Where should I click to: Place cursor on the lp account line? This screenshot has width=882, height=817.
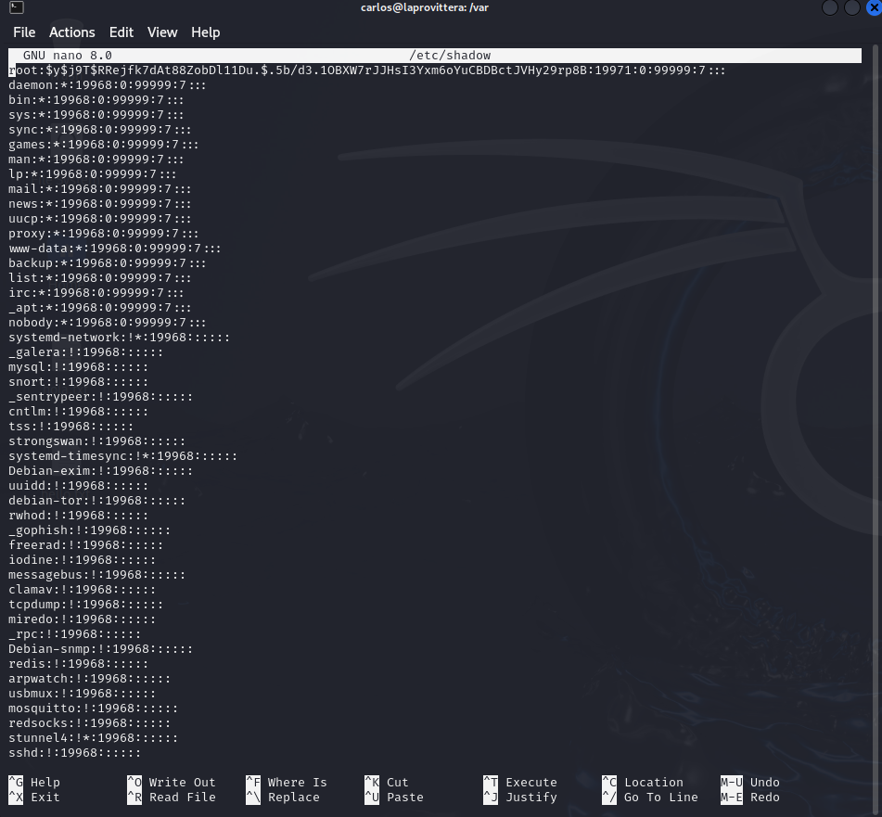pos(92,174)
